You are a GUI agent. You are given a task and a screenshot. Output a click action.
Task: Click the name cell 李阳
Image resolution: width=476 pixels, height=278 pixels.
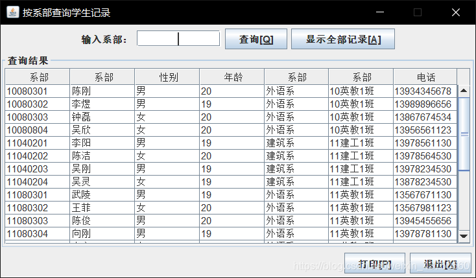[x=102, y=143]
